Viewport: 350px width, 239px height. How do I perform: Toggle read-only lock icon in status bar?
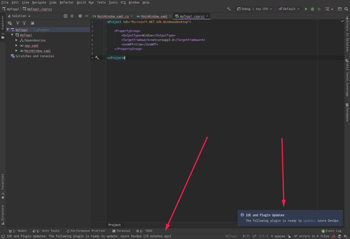289,236
